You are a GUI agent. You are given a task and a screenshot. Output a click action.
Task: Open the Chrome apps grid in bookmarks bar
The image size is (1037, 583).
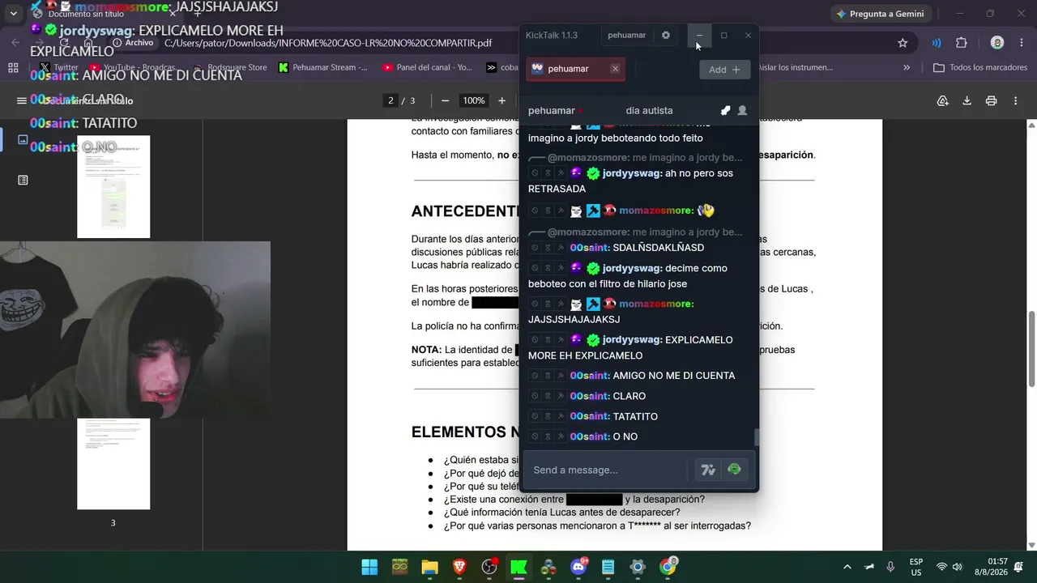pyautogui.click(x=13, y=67)
